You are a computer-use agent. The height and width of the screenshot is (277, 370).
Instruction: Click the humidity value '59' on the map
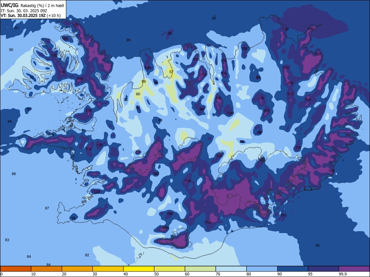(144, 82)
